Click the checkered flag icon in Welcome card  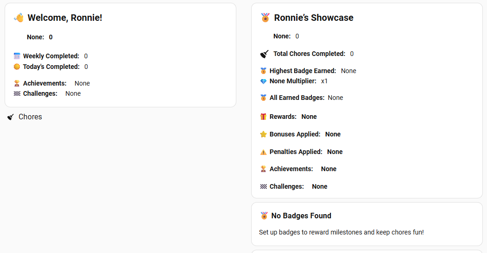tap(17, 93)
